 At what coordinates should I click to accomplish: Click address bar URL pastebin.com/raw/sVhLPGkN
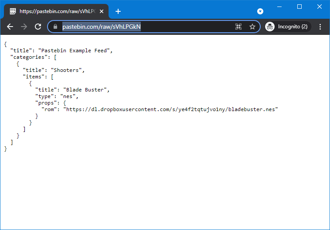pos(102,27)
